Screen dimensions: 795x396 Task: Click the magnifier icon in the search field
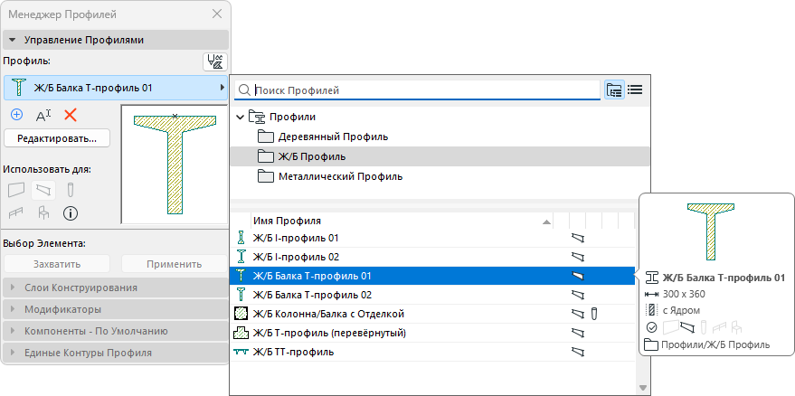[x=243, y=90]
